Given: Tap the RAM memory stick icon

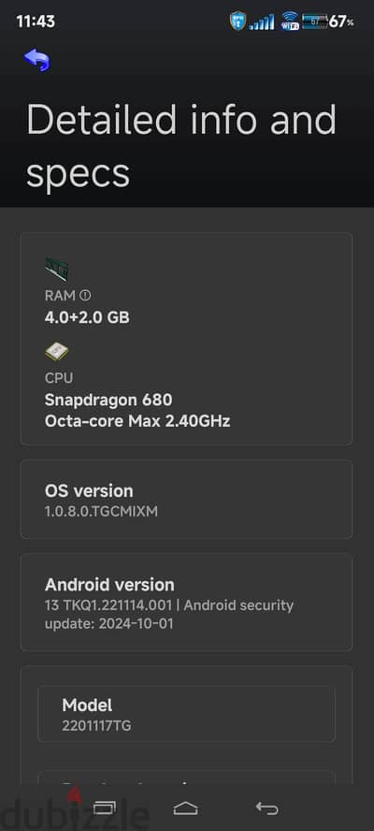Looking at the screenshot, I should (x=57, y=270).
